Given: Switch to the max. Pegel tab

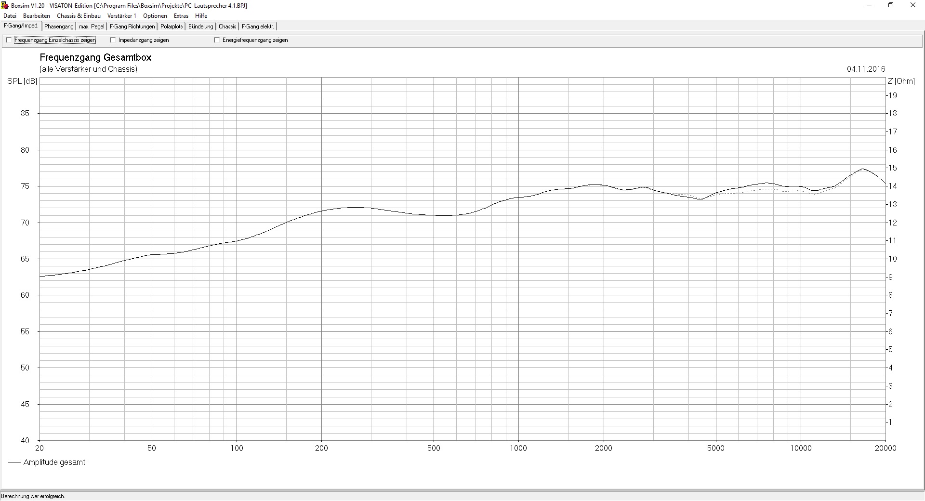Looking at the screenshot, I should tap(92, 26).
